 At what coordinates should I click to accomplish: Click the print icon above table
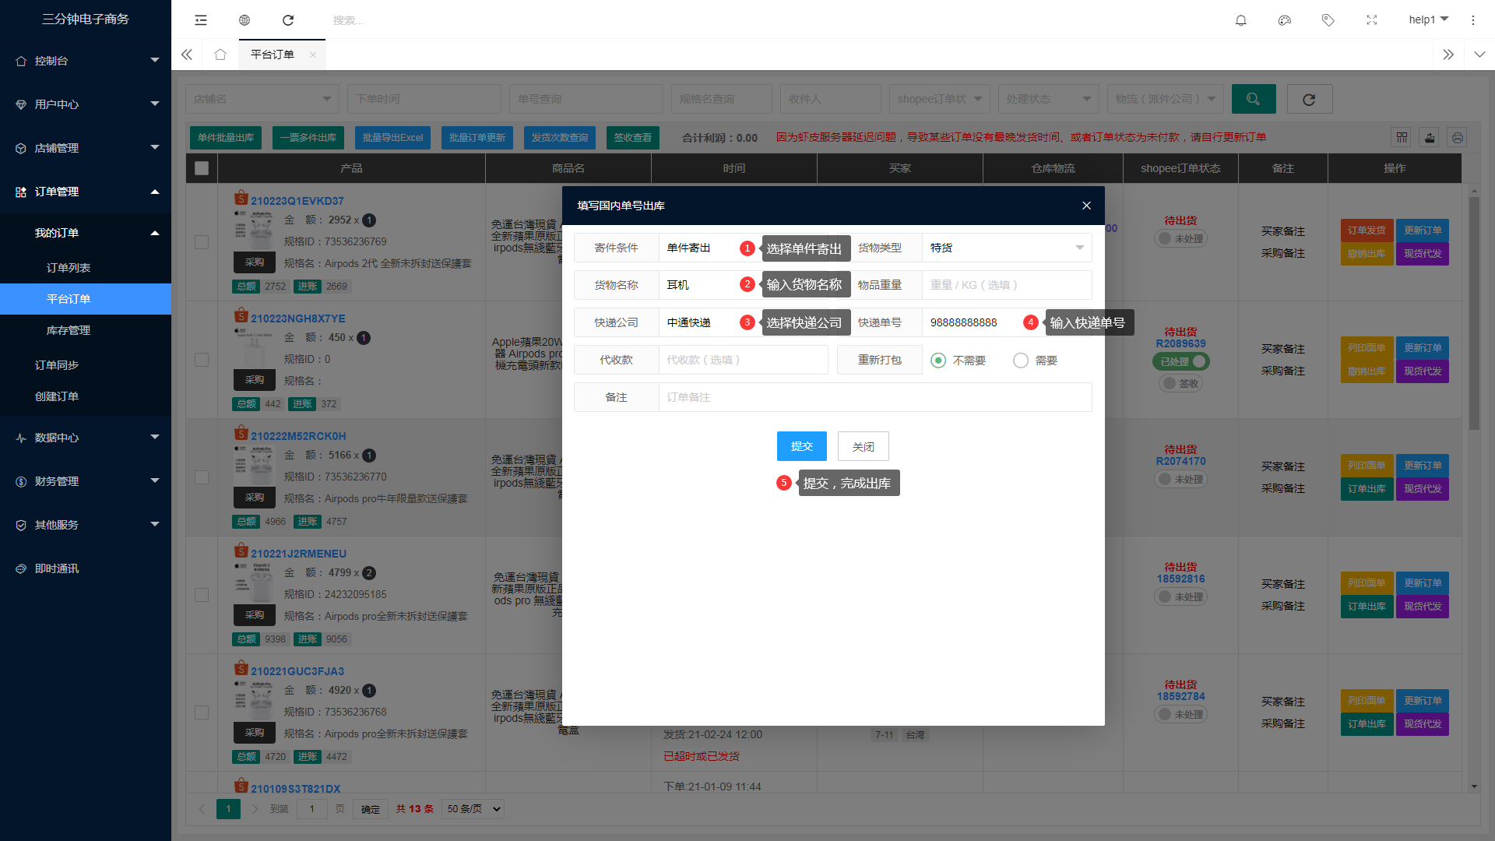[1458, 138]
